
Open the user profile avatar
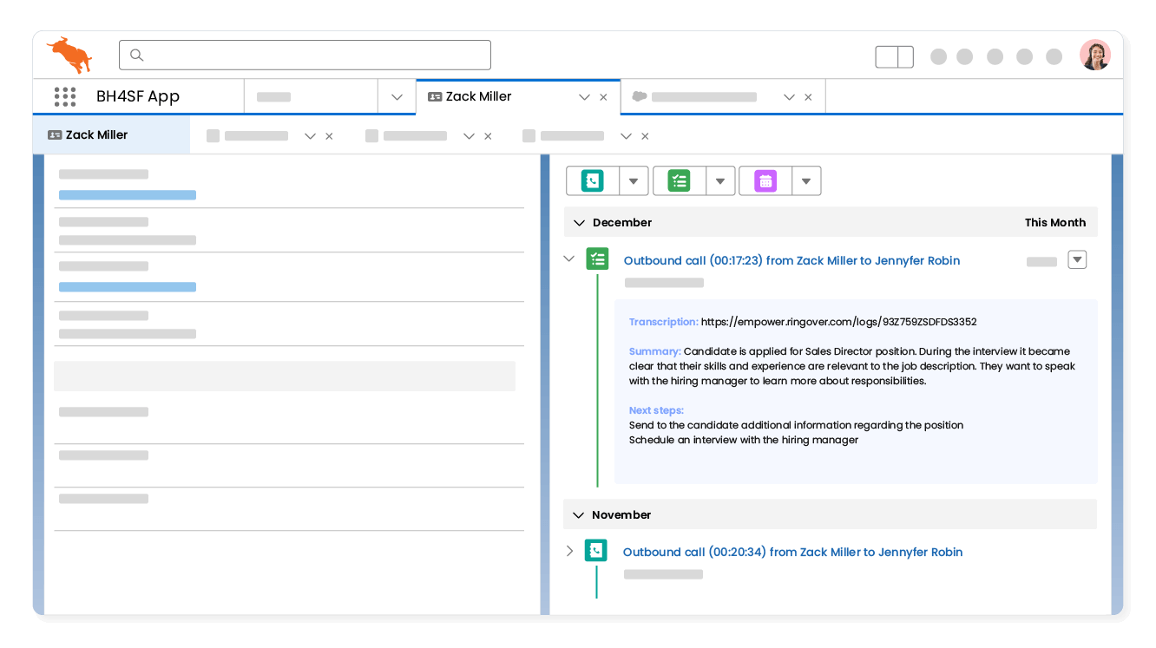pyautogui.click(x=1095, y=54)
